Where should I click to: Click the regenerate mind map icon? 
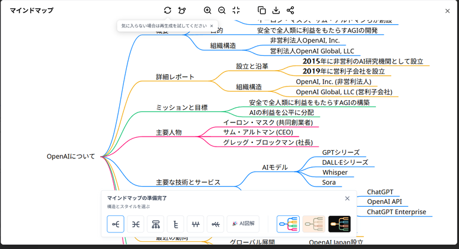(x=168, y=11)
